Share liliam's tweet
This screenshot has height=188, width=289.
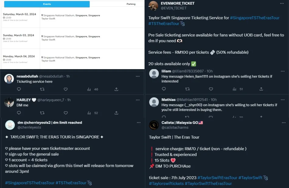(261, 89)
